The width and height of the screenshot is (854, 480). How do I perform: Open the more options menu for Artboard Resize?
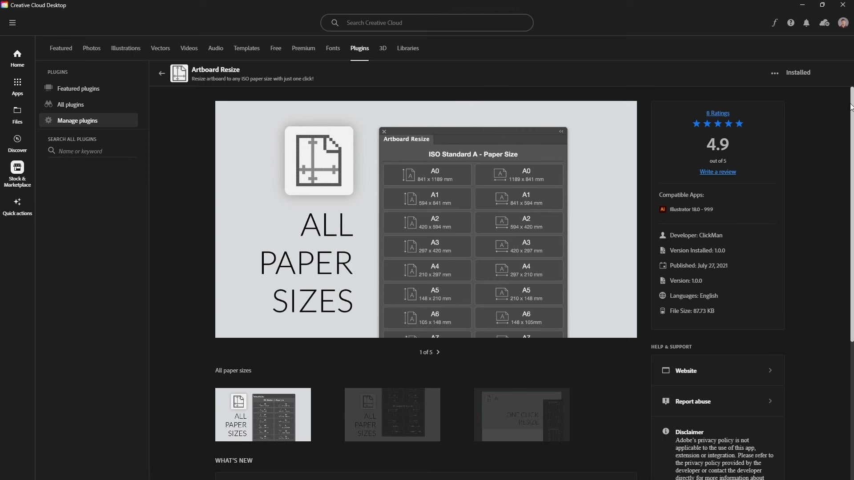click(x=774, y=73)
